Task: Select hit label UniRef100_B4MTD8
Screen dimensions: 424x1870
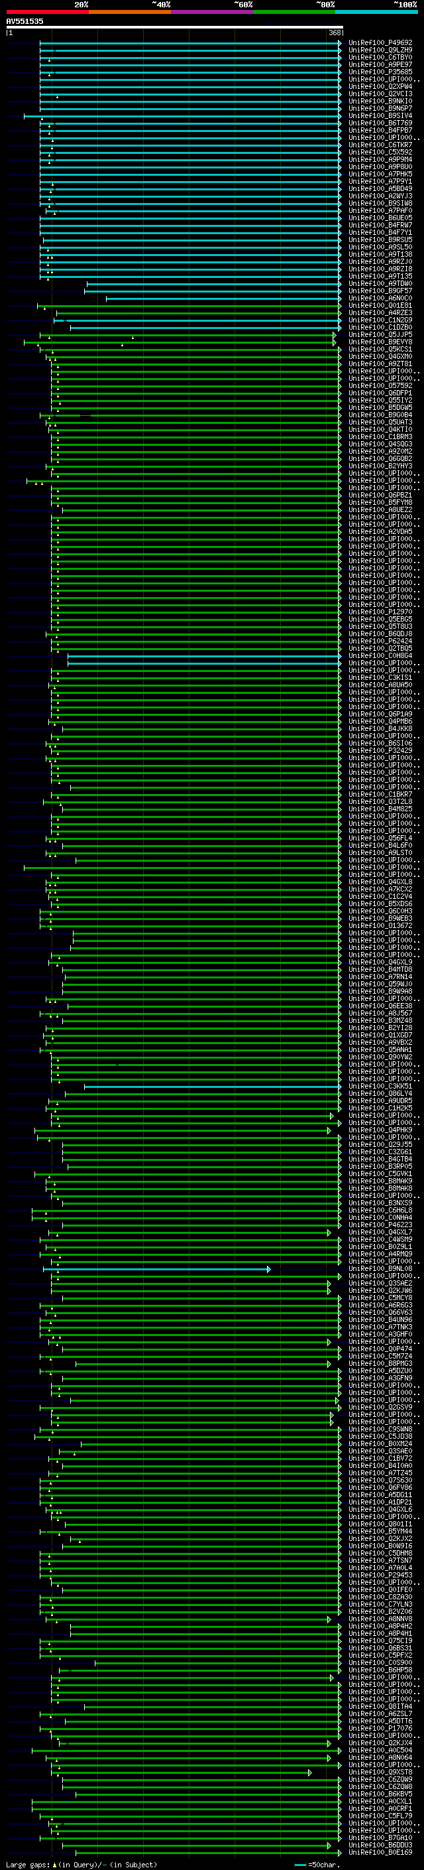Action: coord(380,969)
